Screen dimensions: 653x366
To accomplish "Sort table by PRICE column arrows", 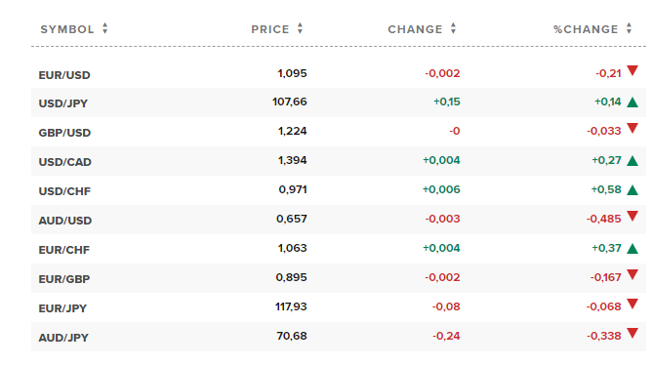I will (x=300, y=28).
